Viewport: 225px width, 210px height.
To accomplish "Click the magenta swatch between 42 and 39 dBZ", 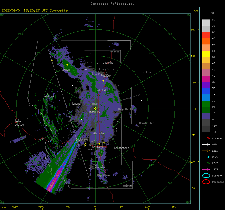I will coord(206,79).
